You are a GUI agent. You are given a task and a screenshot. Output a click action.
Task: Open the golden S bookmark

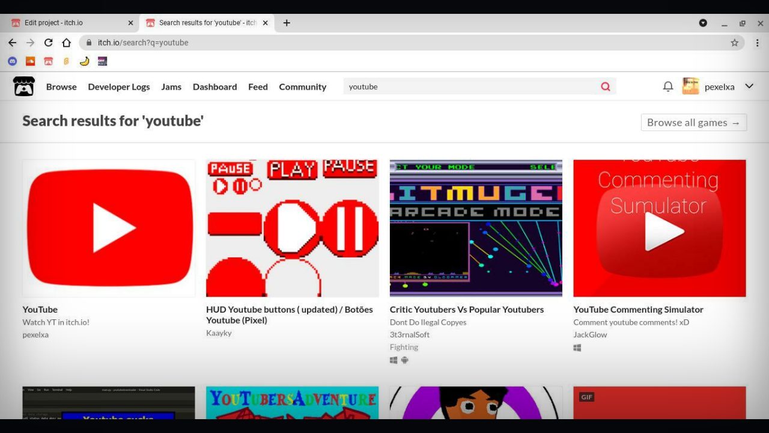(x=66, y=61)
